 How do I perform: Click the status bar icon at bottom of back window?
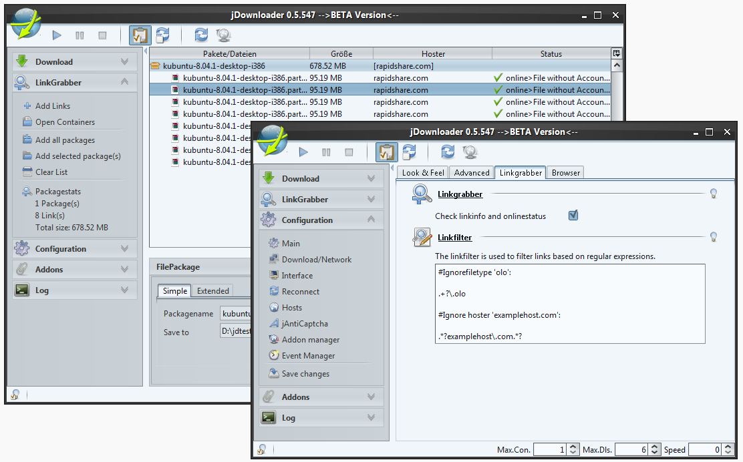pos(15,395)
